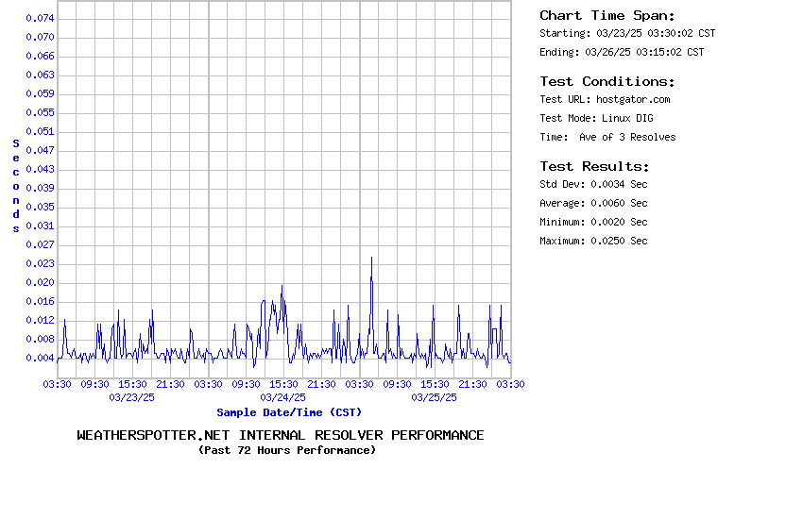Image resolution: width=803 pixels, height=519 pixels.
Task: Click the "Test Conditions:" heading
Action: click(607, 81)
